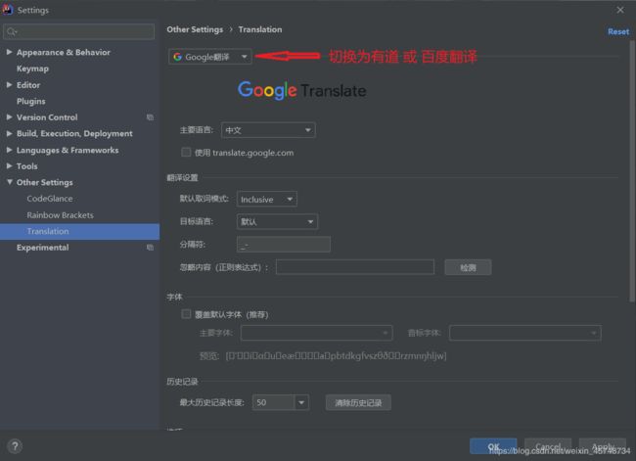This screenshot has height=461, width=636.
Task: Click the Google logo in translator dropdown
Action: 177,57
